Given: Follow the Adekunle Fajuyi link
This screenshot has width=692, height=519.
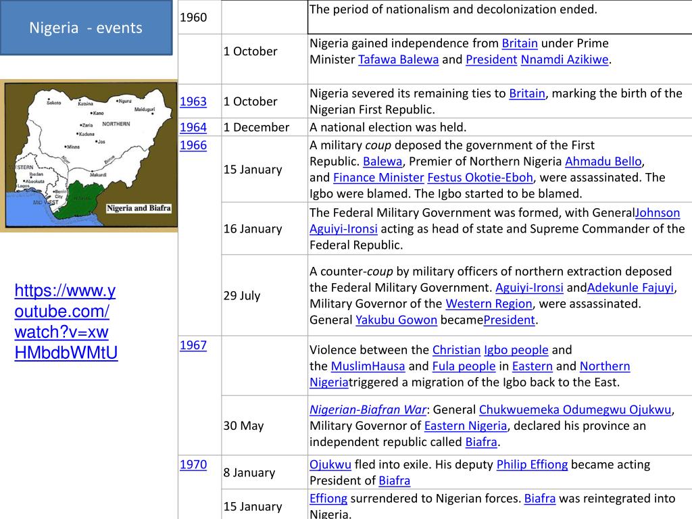Looking at the screenshot, I should (x=631, y=288).
